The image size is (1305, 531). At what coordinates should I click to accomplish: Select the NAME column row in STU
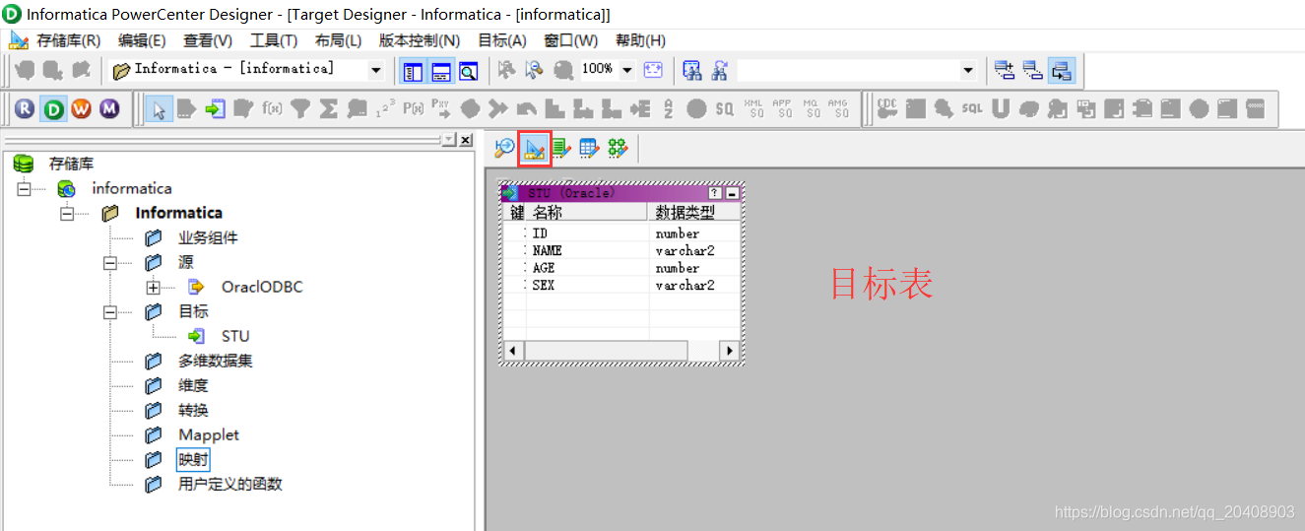(x=622, y=250)
